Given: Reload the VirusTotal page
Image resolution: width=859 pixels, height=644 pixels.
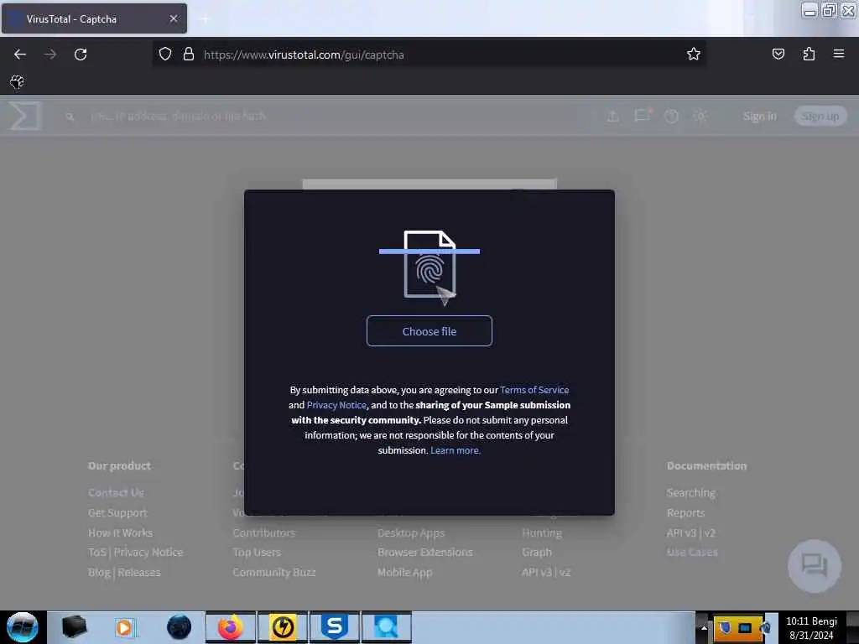Looking at the screenshot, I should coord(81,55).
